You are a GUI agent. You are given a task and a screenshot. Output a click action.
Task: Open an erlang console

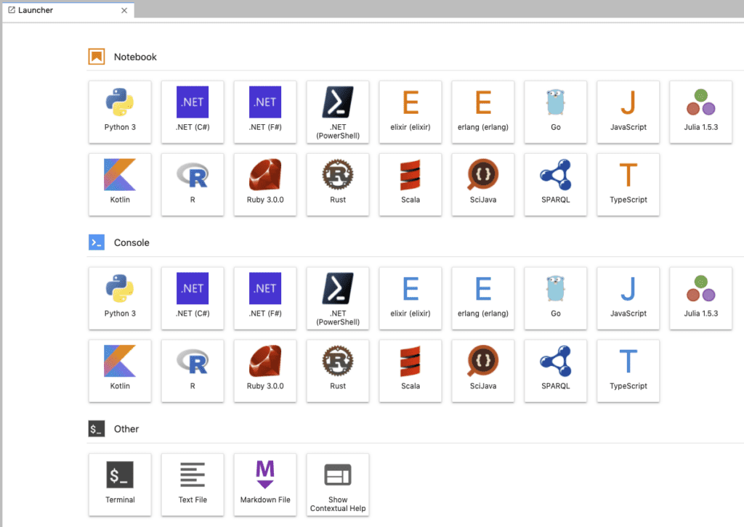483,298
